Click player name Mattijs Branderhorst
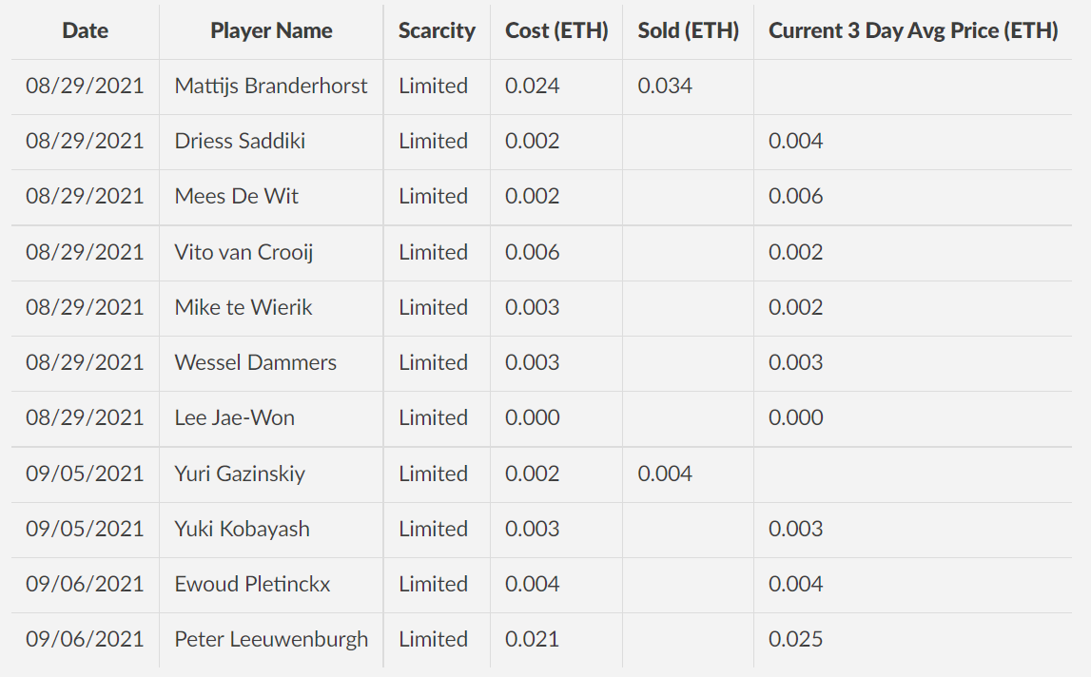The height and width of the screenshot is (677, 1091). tap(271, 86)
